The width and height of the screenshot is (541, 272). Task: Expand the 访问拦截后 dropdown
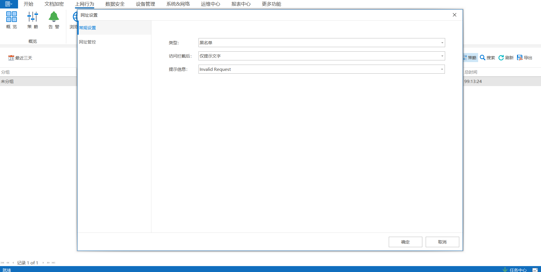(x=442, y=56)
